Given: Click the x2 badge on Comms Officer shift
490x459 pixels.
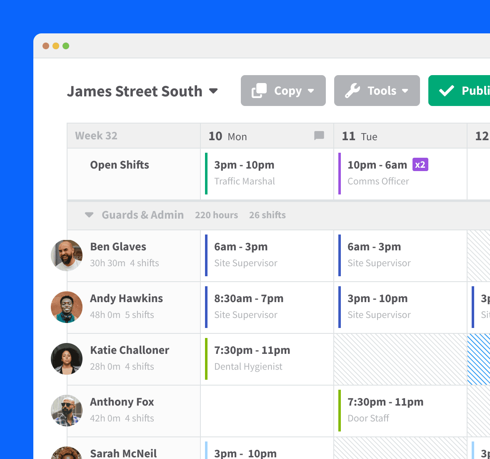Looking at the screenshot, I should tap(420, 165).
